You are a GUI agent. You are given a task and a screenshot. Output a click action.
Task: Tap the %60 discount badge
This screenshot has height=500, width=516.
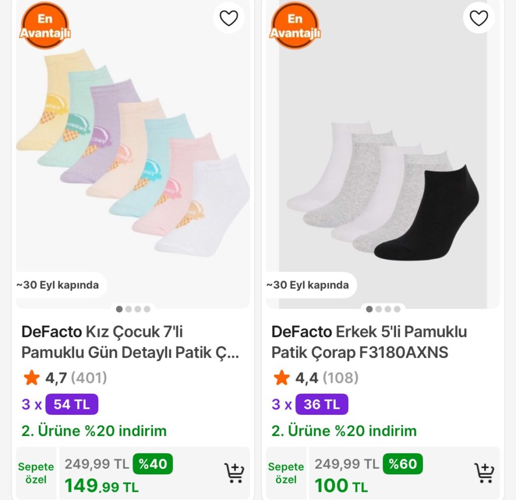coord(403,464)
